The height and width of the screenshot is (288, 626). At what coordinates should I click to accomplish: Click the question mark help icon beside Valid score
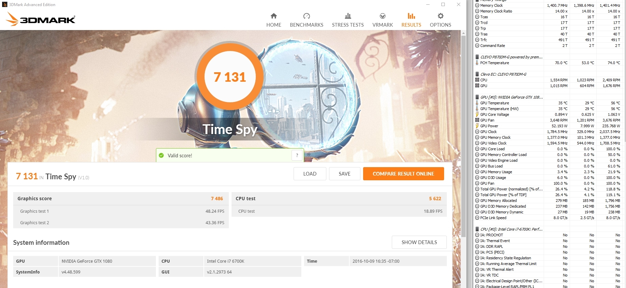coord(297,155)
